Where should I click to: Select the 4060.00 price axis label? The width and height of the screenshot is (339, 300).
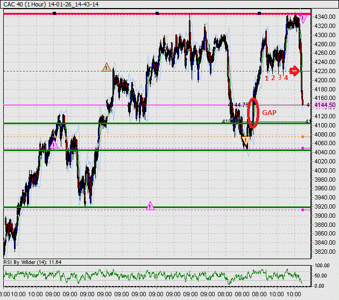(x=325, y=143)
